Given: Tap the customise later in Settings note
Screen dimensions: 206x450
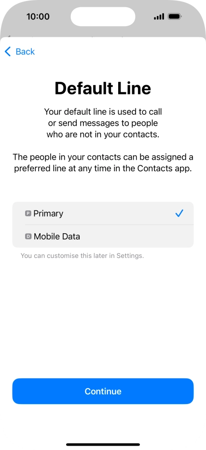Looking at the screenshot, I should point(82,255).
